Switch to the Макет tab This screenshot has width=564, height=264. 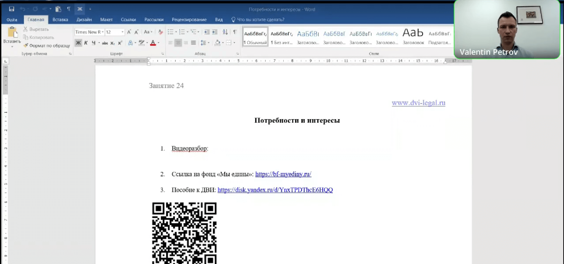click(106, 20)
